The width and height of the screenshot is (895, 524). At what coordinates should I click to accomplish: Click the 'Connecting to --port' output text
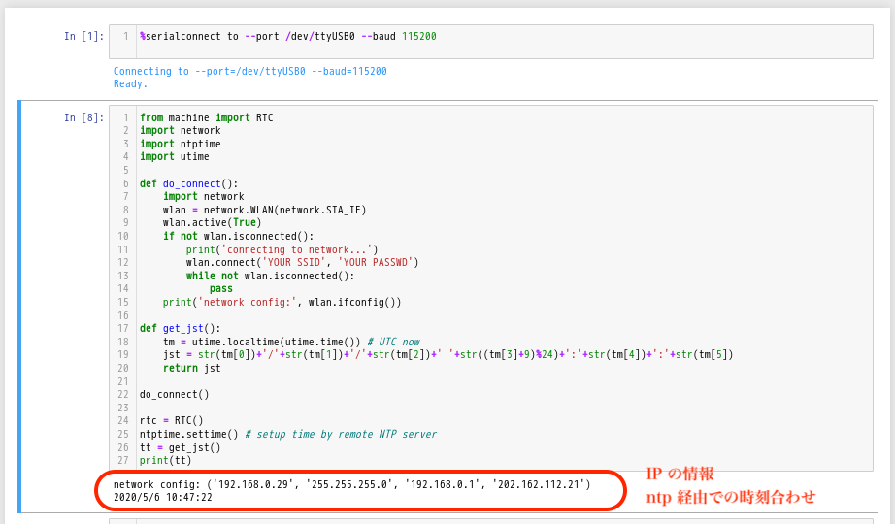click(249, 72)
